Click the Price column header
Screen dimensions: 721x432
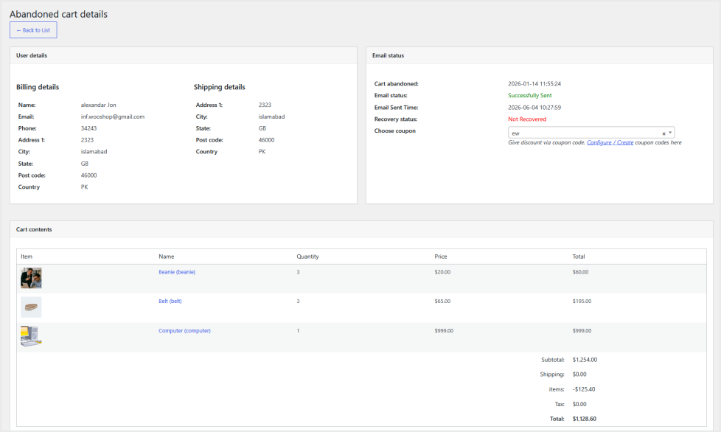click(x=441, y=257)
